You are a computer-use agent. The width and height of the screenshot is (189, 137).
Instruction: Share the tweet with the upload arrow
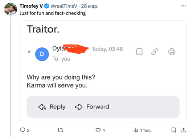(x=184, y=130)
